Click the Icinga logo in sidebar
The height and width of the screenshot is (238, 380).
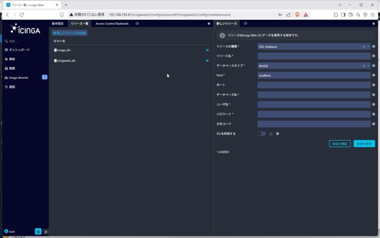pos(26,29)
